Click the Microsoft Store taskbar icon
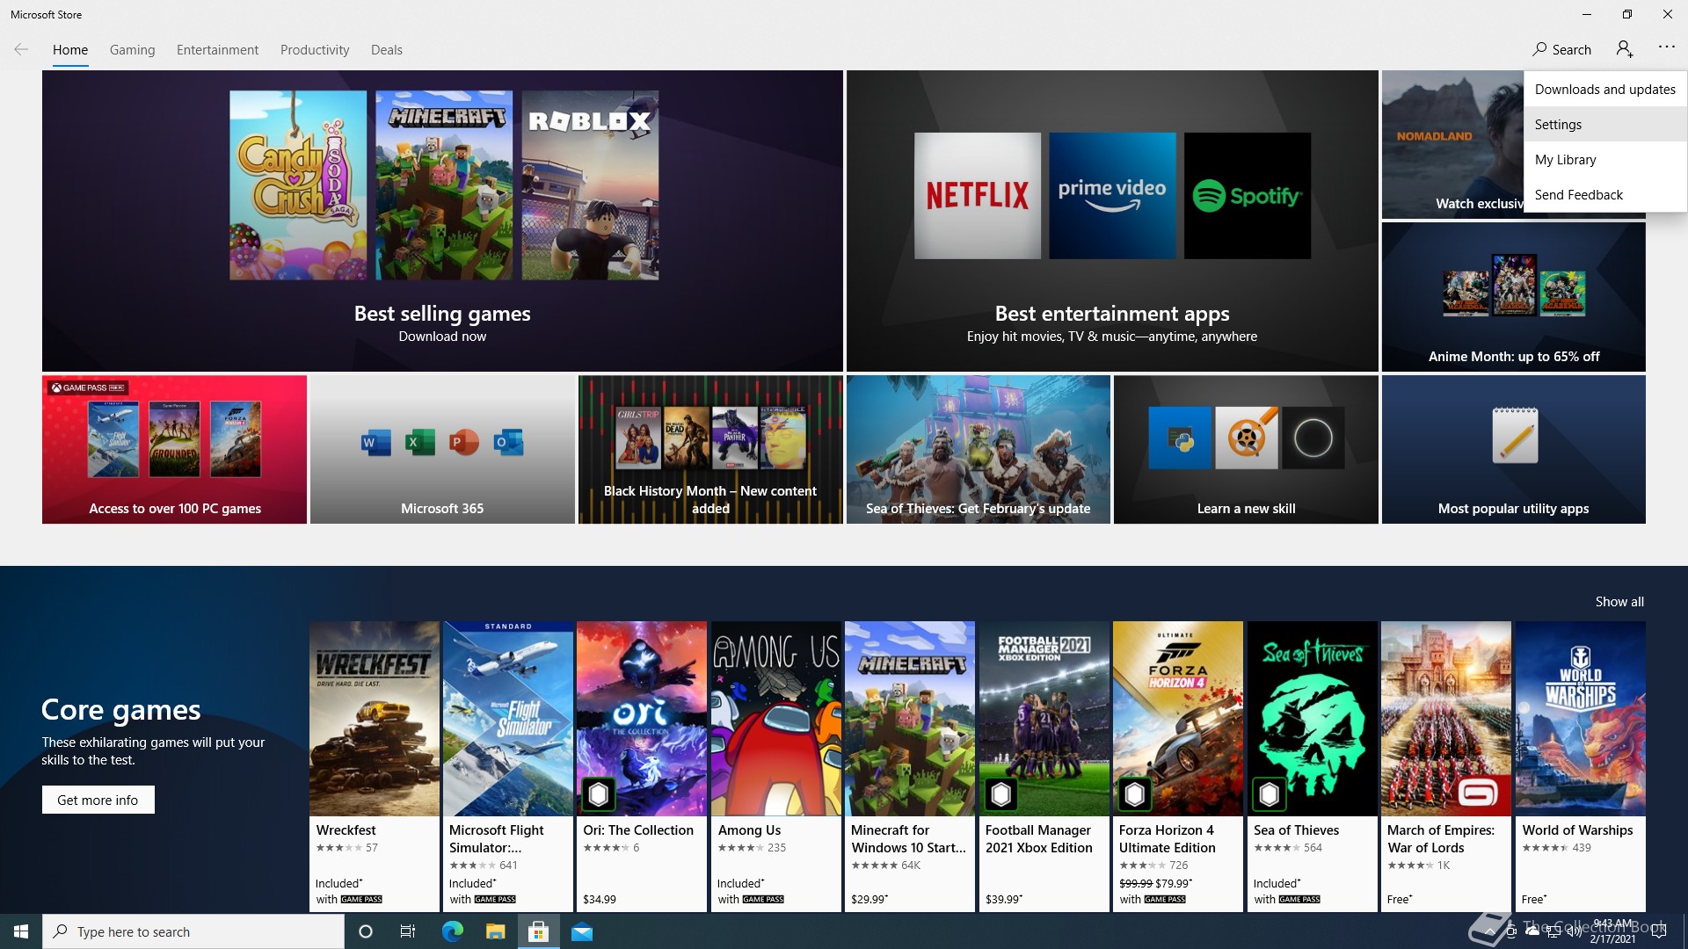Viewport: 1688px width, 949px height. point(538,931)
